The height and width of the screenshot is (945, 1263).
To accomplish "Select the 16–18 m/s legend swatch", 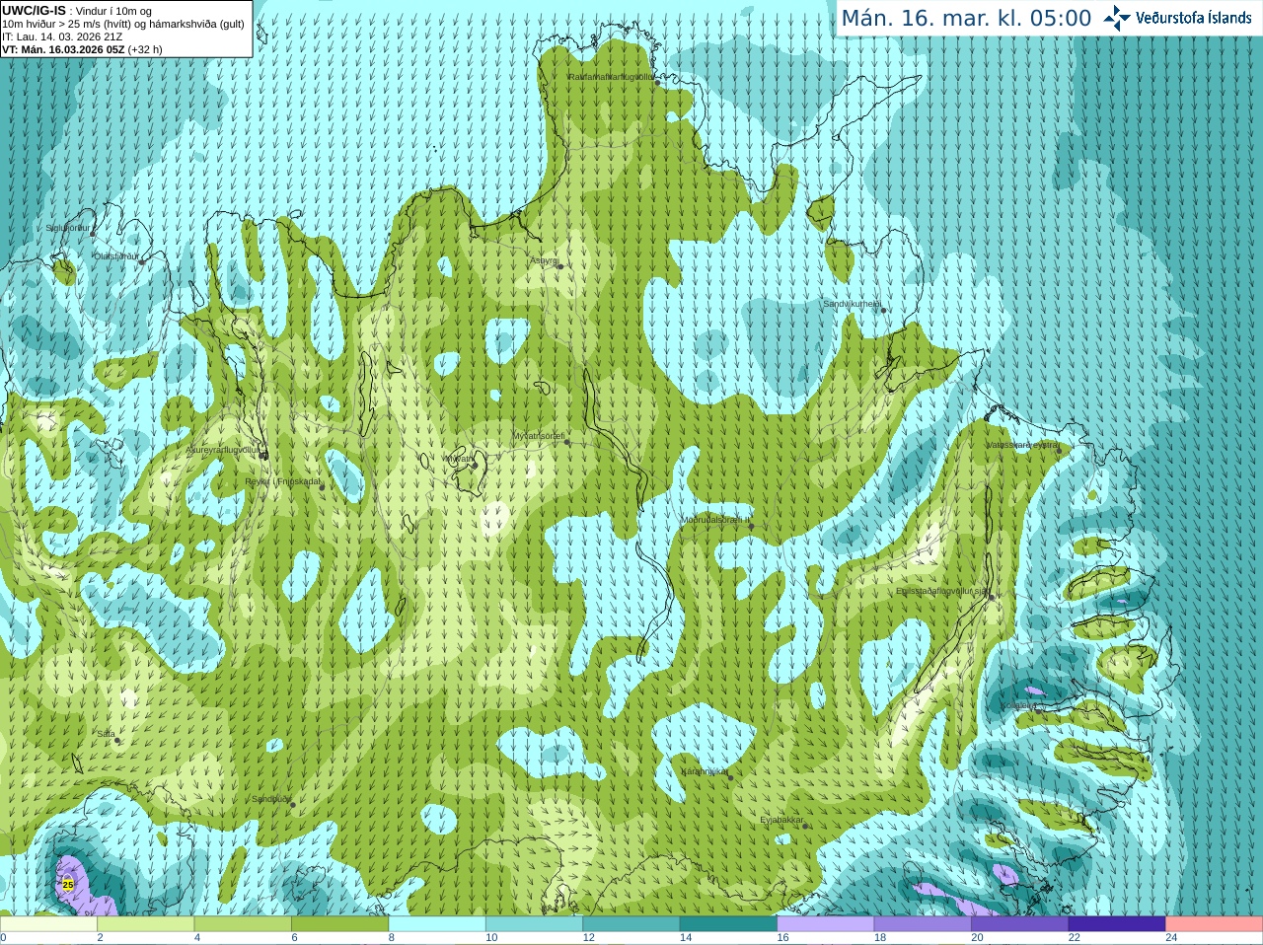I will click(x=826, y=924).
